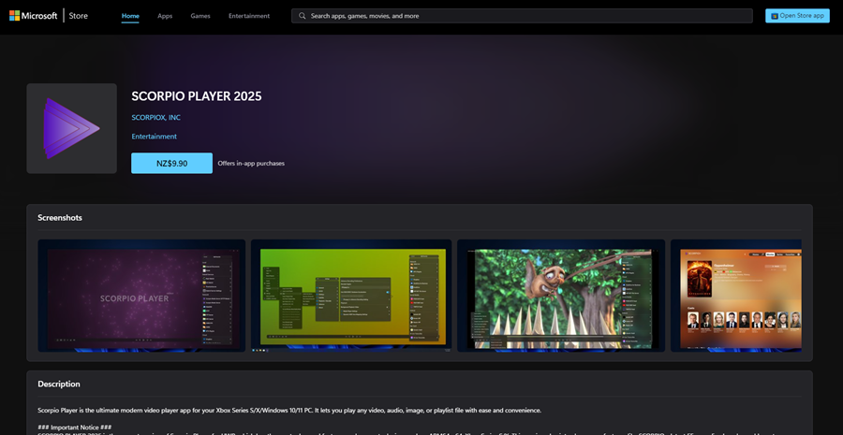Click the magnifier icon in the search bar

pos(301,16)
